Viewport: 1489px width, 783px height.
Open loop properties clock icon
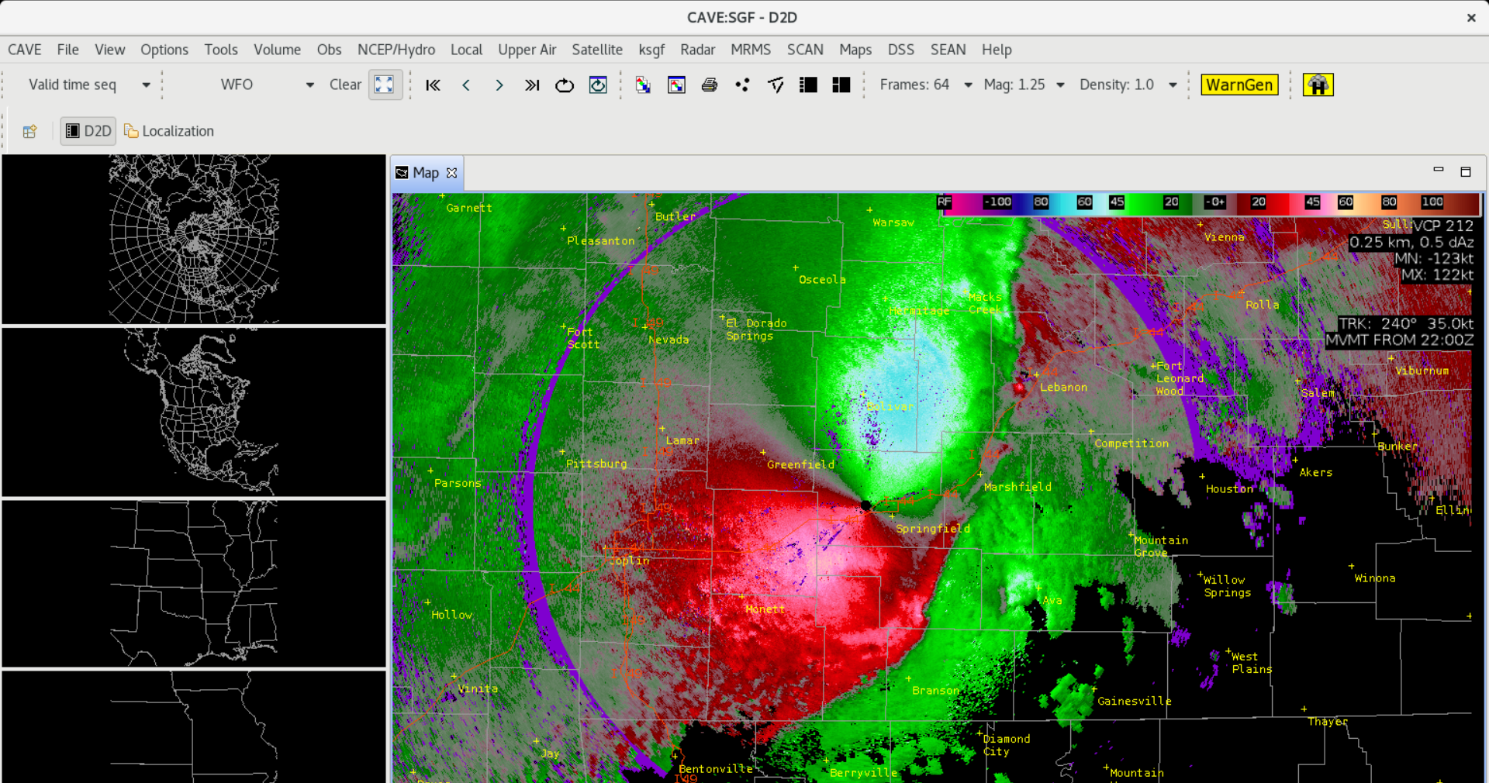tap(598, 85)
